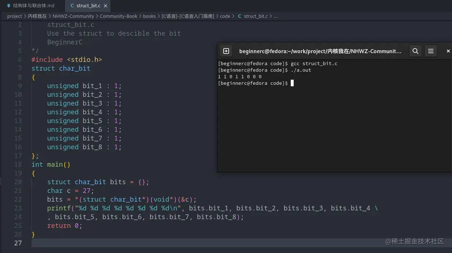The width and height of the screenshot is (452, 253).
Task: Open the 'Community-Book' breadcrumb segment
Action: [x=119, y=16]
